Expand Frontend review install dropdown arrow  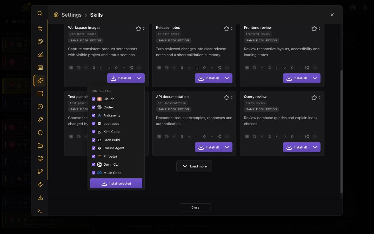[315, 78]
